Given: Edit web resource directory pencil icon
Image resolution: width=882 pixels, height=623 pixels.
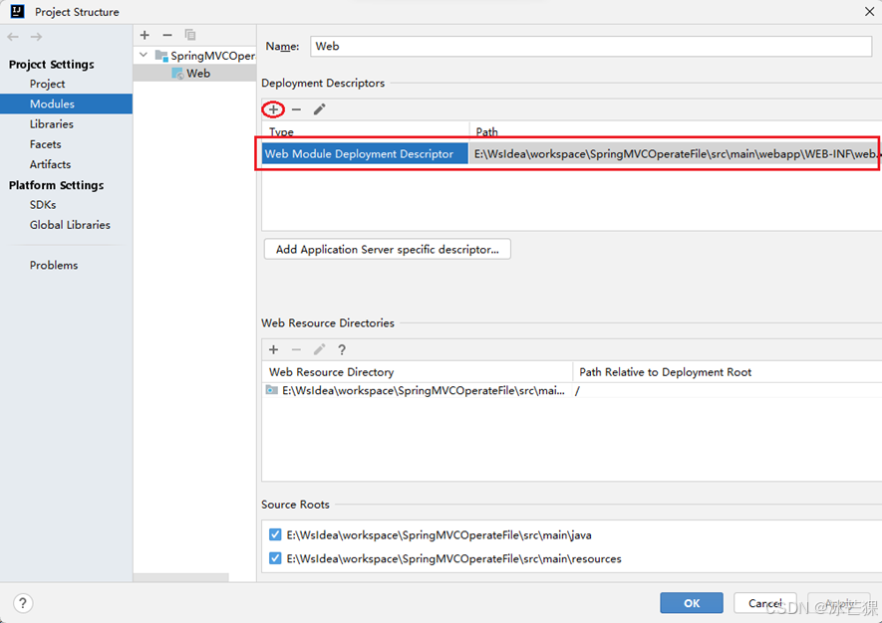Looking at the screenshot, I should tap(320, 349).
